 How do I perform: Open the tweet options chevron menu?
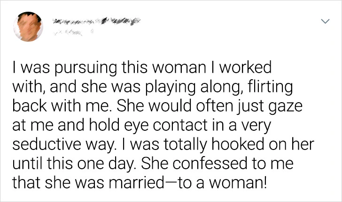click(x=324, y=22)
